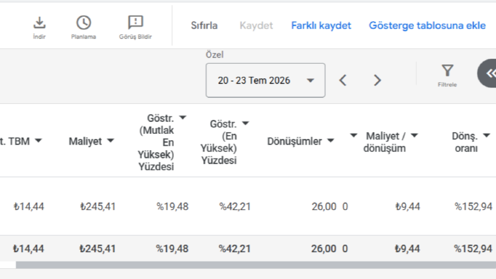Open Maliyet / dönüşüm column dropdown arrow
The width and height of the screenshot is (496, 279).
point(415,135)
